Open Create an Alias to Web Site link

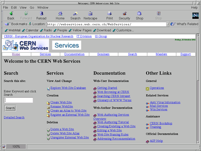pyautogui.click(x=69, y=111)
